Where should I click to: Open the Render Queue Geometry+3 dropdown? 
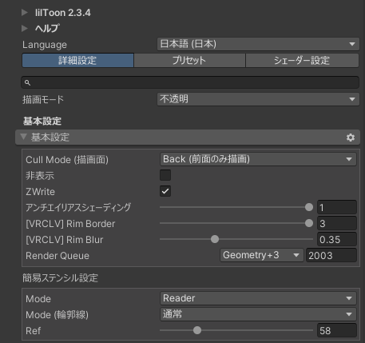(x=261, y=255)
